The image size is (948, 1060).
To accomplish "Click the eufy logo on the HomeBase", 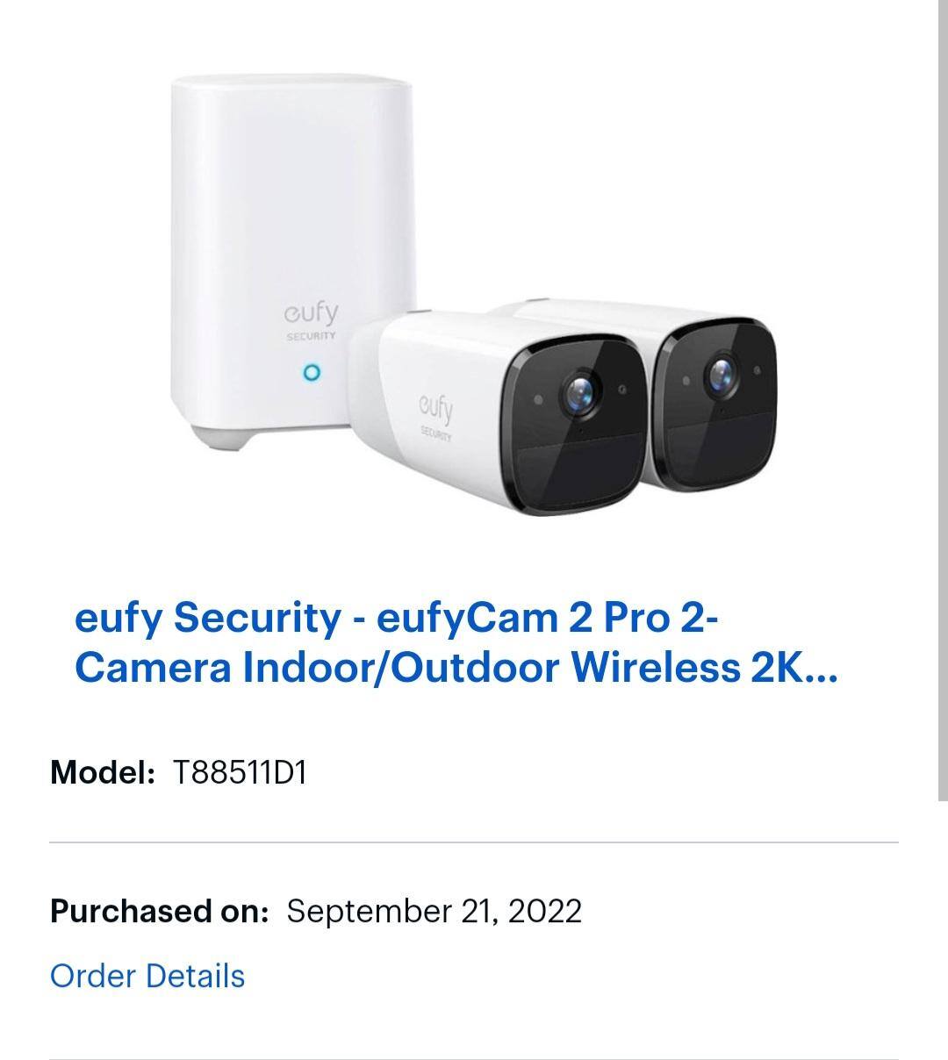I will click(x=310, y=314).
